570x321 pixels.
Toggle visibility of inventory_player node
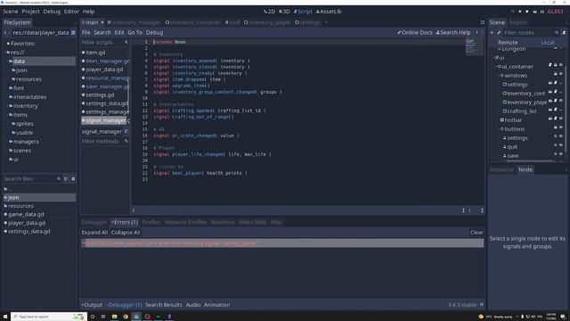point(561,101)
